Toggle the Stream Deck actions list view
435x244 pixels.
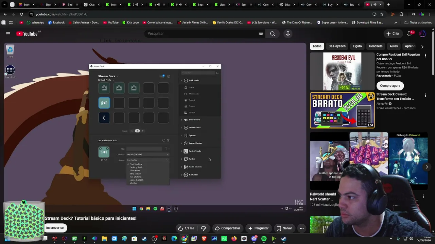[217, 73]
